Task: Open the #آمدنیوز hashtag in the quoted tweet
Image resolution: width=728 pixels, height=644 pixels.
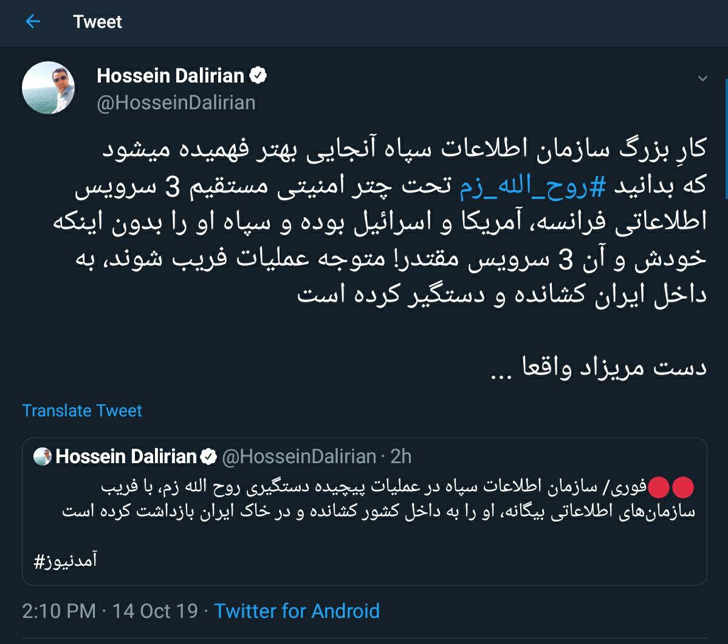Action: [66, 561]
